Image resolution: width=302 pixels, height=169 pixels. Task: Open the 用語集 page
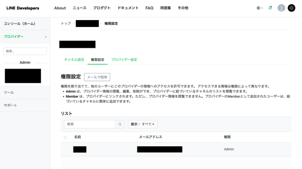[166, 8]
